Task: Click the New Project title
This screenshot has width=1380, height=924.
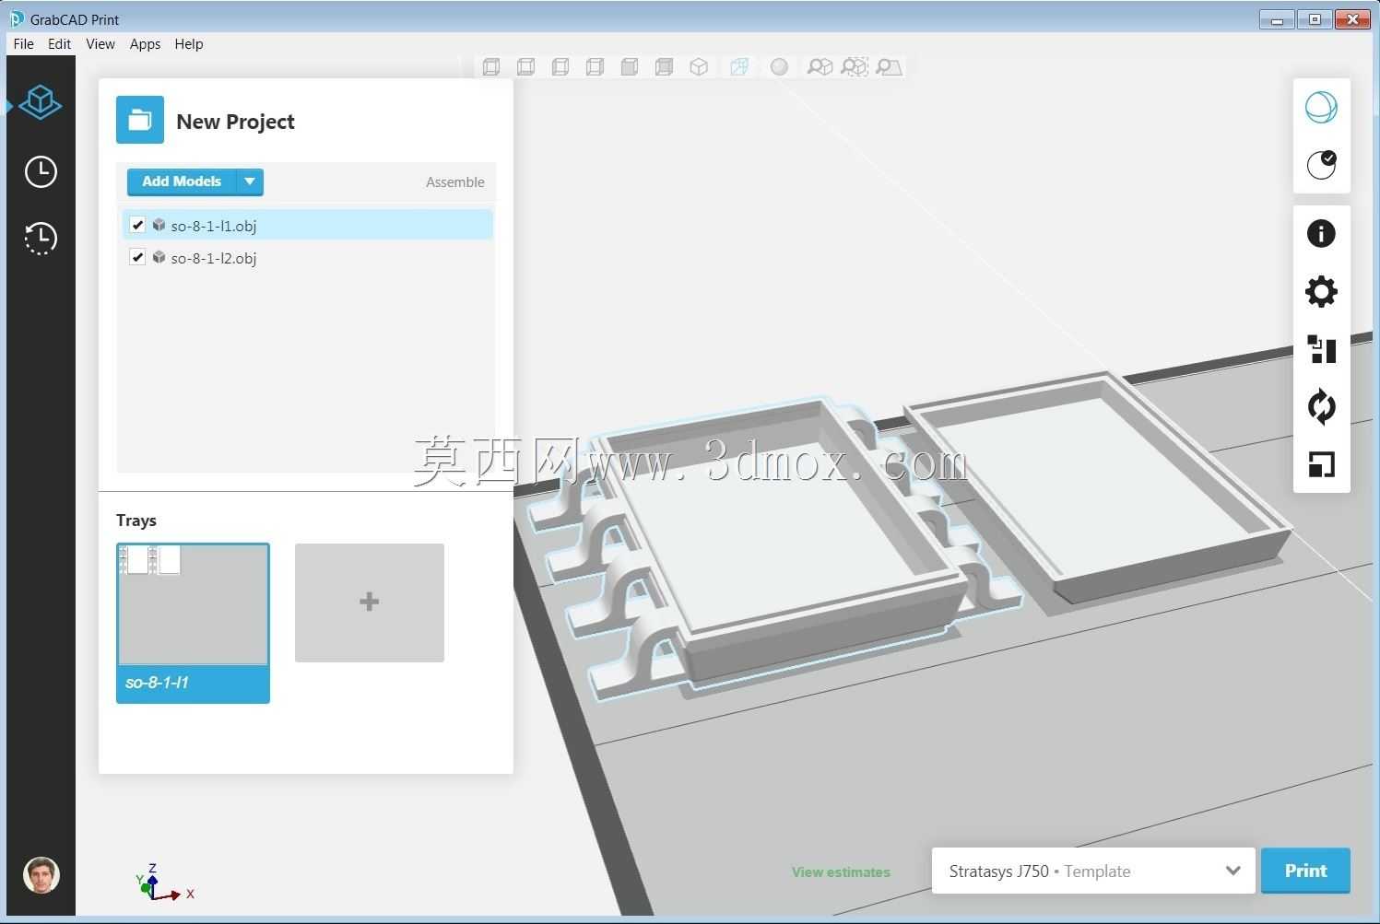Action: [235, 121]
